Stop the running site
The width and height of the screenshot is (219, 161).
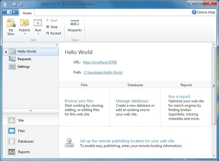[x=52, y=27]
